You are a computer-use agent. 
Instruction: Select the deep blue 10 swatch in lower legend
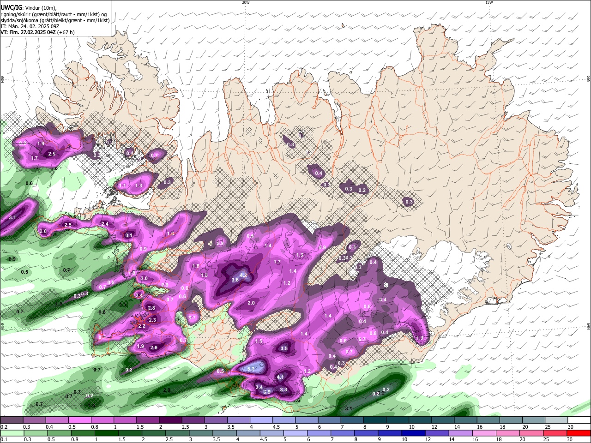pyautogui.click(x=413, y=433)
